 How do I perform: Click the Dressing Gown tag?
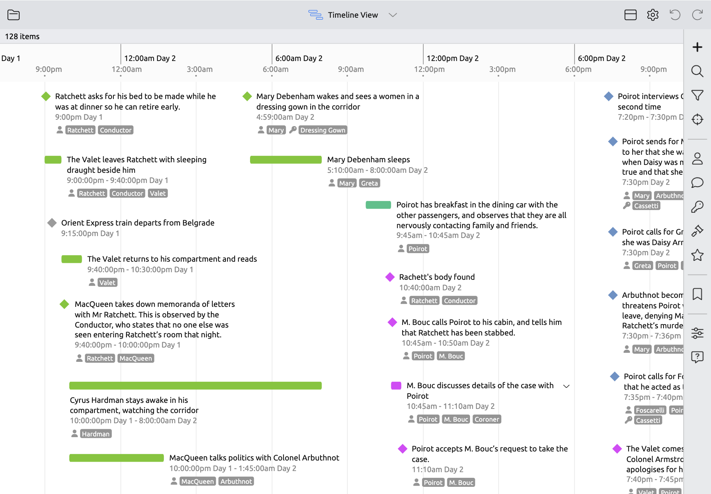pos(323,130)
